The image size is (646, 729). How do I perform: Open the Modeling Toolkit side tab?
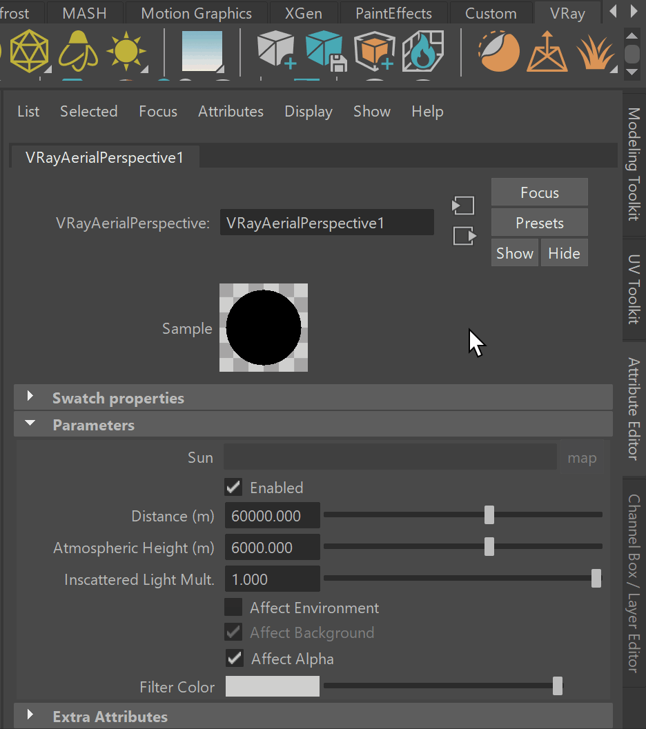click(x=634, y=163)
